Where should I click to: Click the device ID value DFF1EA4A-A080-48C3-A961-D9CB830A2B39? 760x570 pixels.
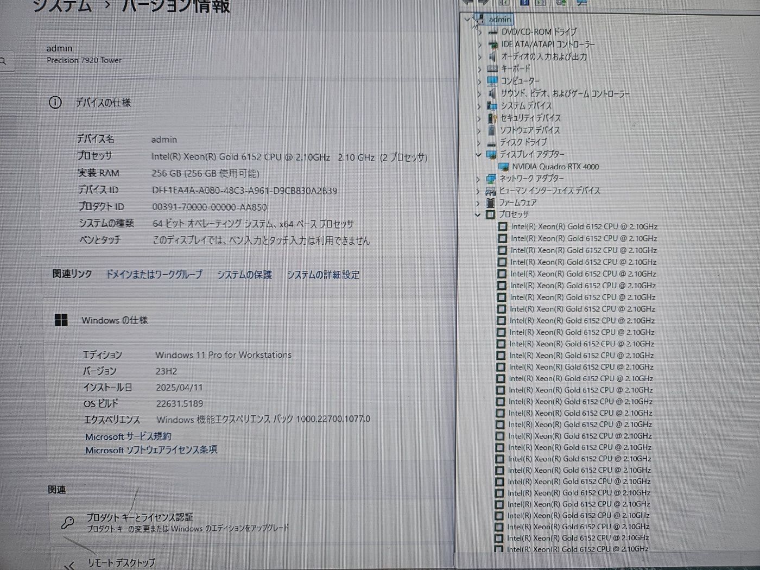tap(244, 191)
